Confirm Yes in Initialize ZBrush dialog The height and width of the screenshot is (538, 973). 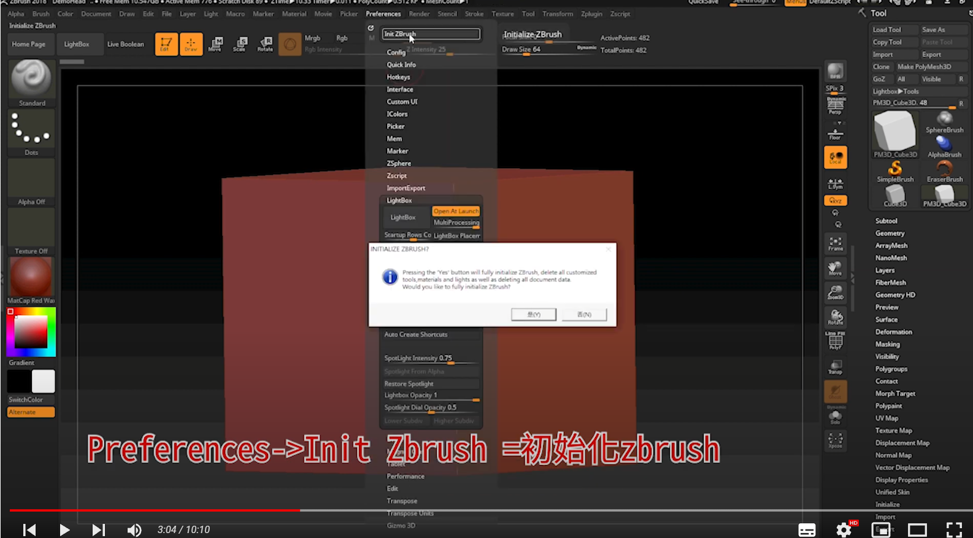pyautogui.click(x=534, y=315)
